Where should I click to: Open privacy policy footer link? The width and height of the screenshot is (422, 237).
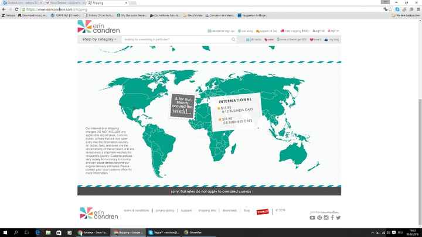(x=165, y=211)
